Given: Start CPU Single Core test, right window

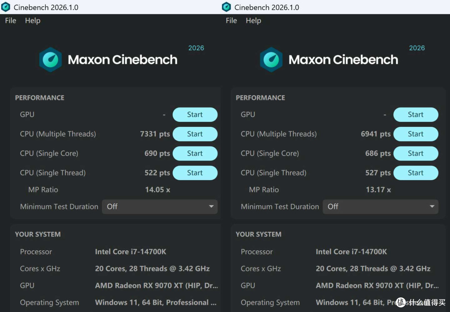Looking at the screenshot, I should click(415, 153).
